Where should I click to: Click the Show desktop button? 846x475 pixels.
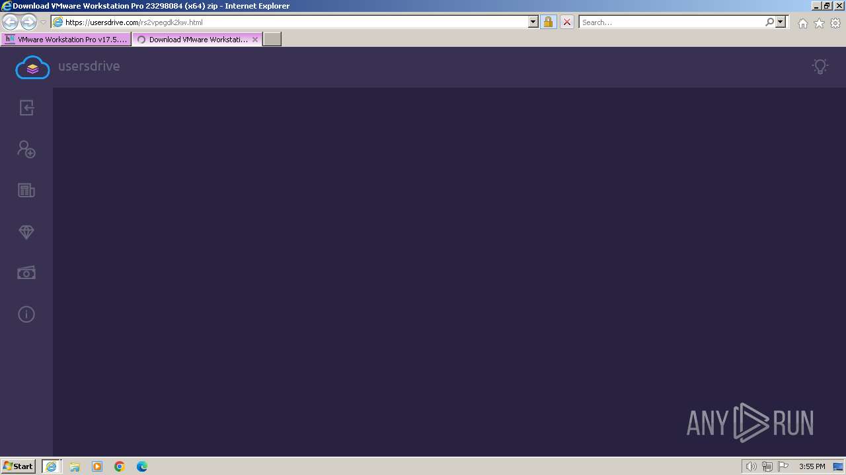pos(839,466)
